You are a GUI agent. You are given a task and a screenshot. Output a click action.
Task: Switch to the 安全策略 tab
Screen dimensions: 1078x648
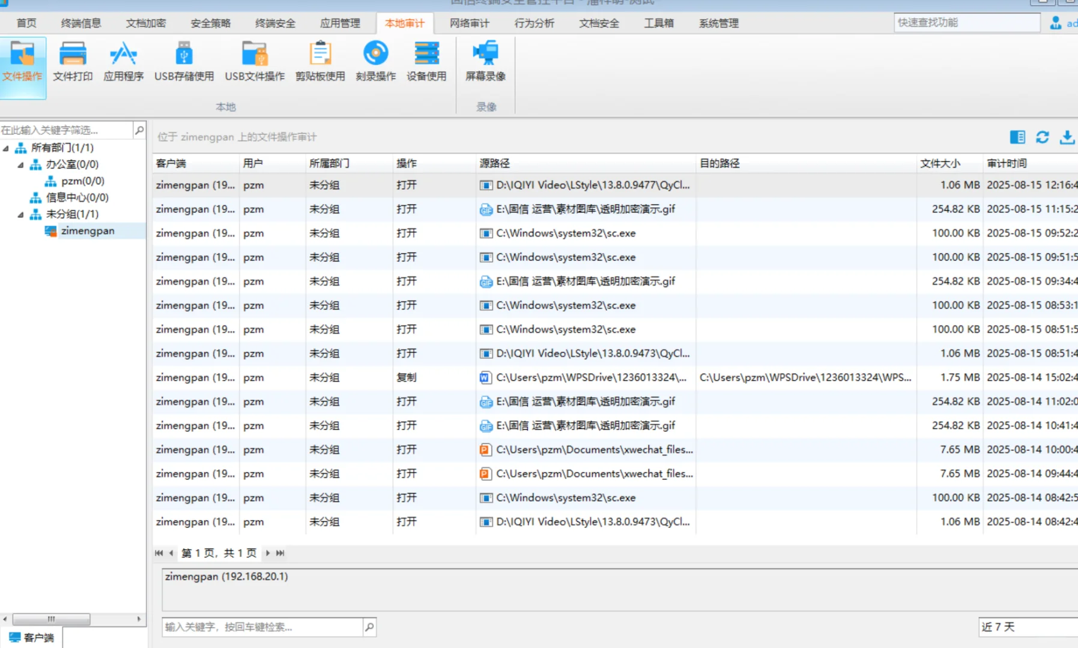coord(211,23)
